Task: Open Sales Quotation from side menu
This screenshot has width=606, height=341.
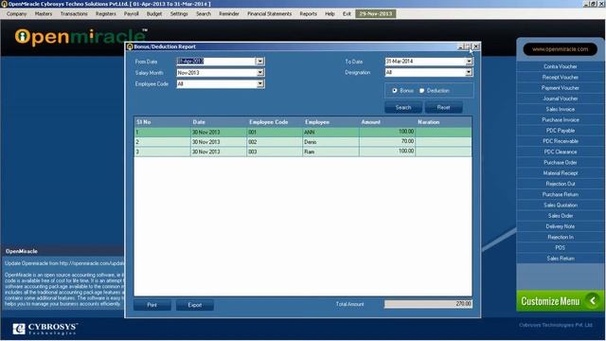Action: click(560, 205)
